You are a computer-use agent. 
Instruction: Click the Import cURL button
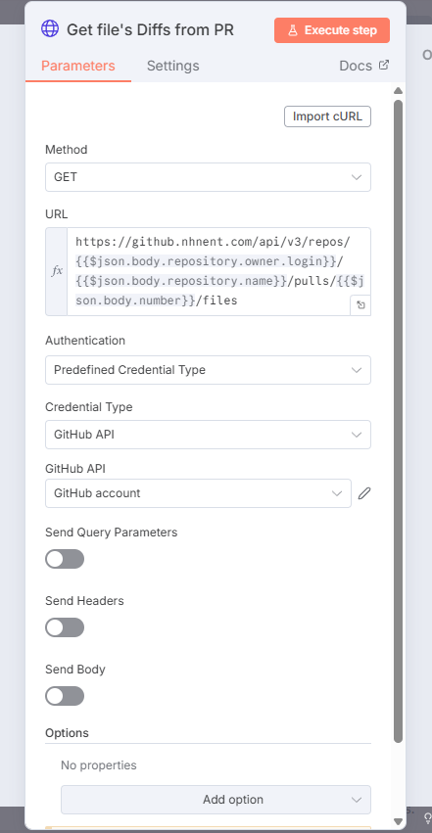327,116
